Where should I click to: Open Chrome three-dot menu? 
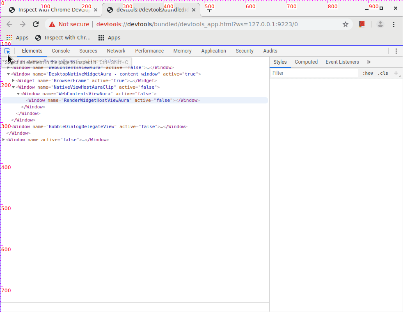[x=394, y=24]
